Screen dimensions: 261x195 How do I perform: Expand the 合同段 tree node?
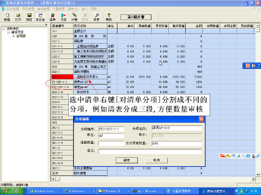[13, 36]
